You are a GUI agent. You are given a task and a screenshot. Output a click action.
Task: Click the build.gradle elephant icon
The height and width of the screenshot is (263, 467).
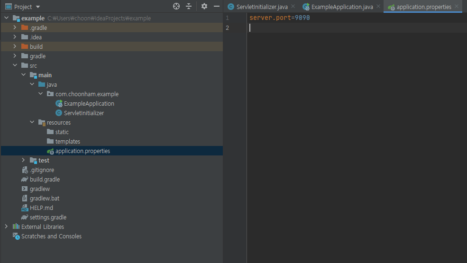25,179
